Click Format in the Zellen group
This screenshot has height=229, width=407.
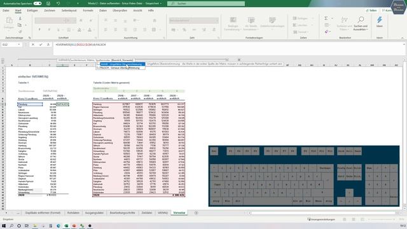(300, 32)
